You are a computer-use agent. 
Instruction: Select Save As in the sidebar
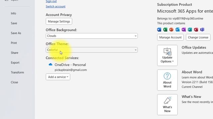pos(16,33)
